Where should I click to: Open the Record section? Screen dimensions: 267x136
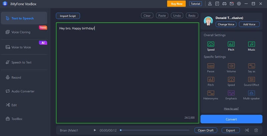pyautogui.click(x=24, y=78)
